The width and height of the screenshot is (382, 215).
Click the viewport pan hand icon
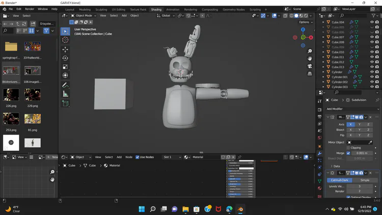pyautogui.click(x=310, y=59)
